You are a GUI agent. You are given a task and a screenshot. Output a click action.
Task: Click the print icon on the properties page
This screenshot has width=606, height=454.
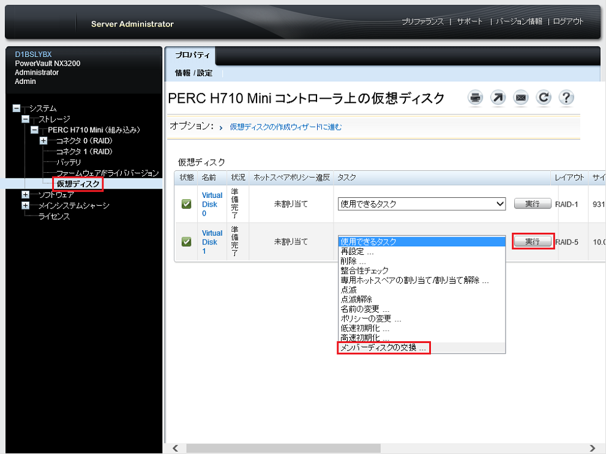(475, 97)
